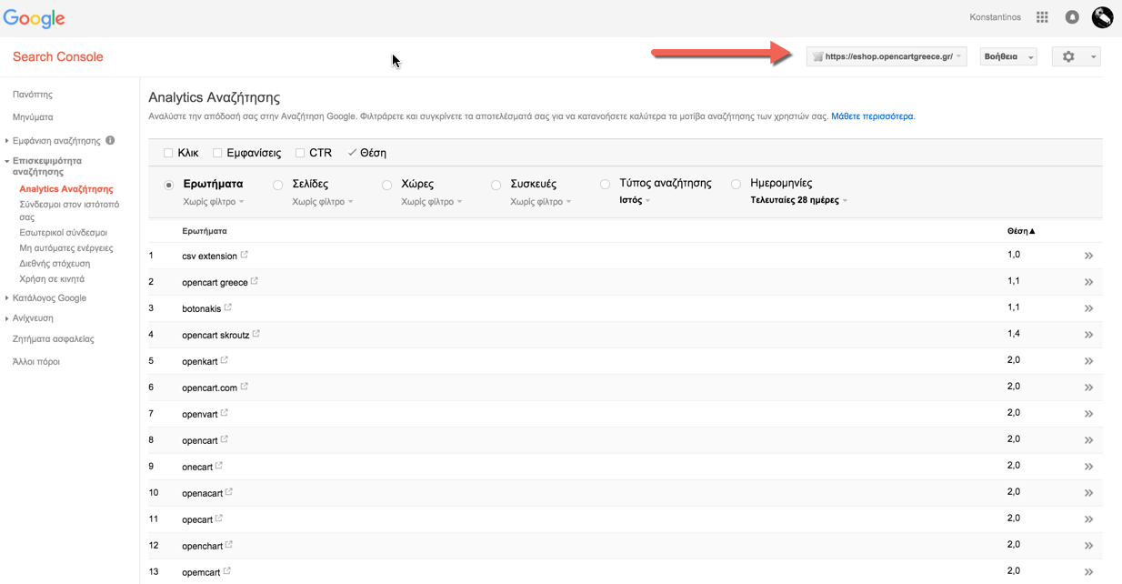
Task: Open the external link icon next to botonakis
Action: coord(228,307)
